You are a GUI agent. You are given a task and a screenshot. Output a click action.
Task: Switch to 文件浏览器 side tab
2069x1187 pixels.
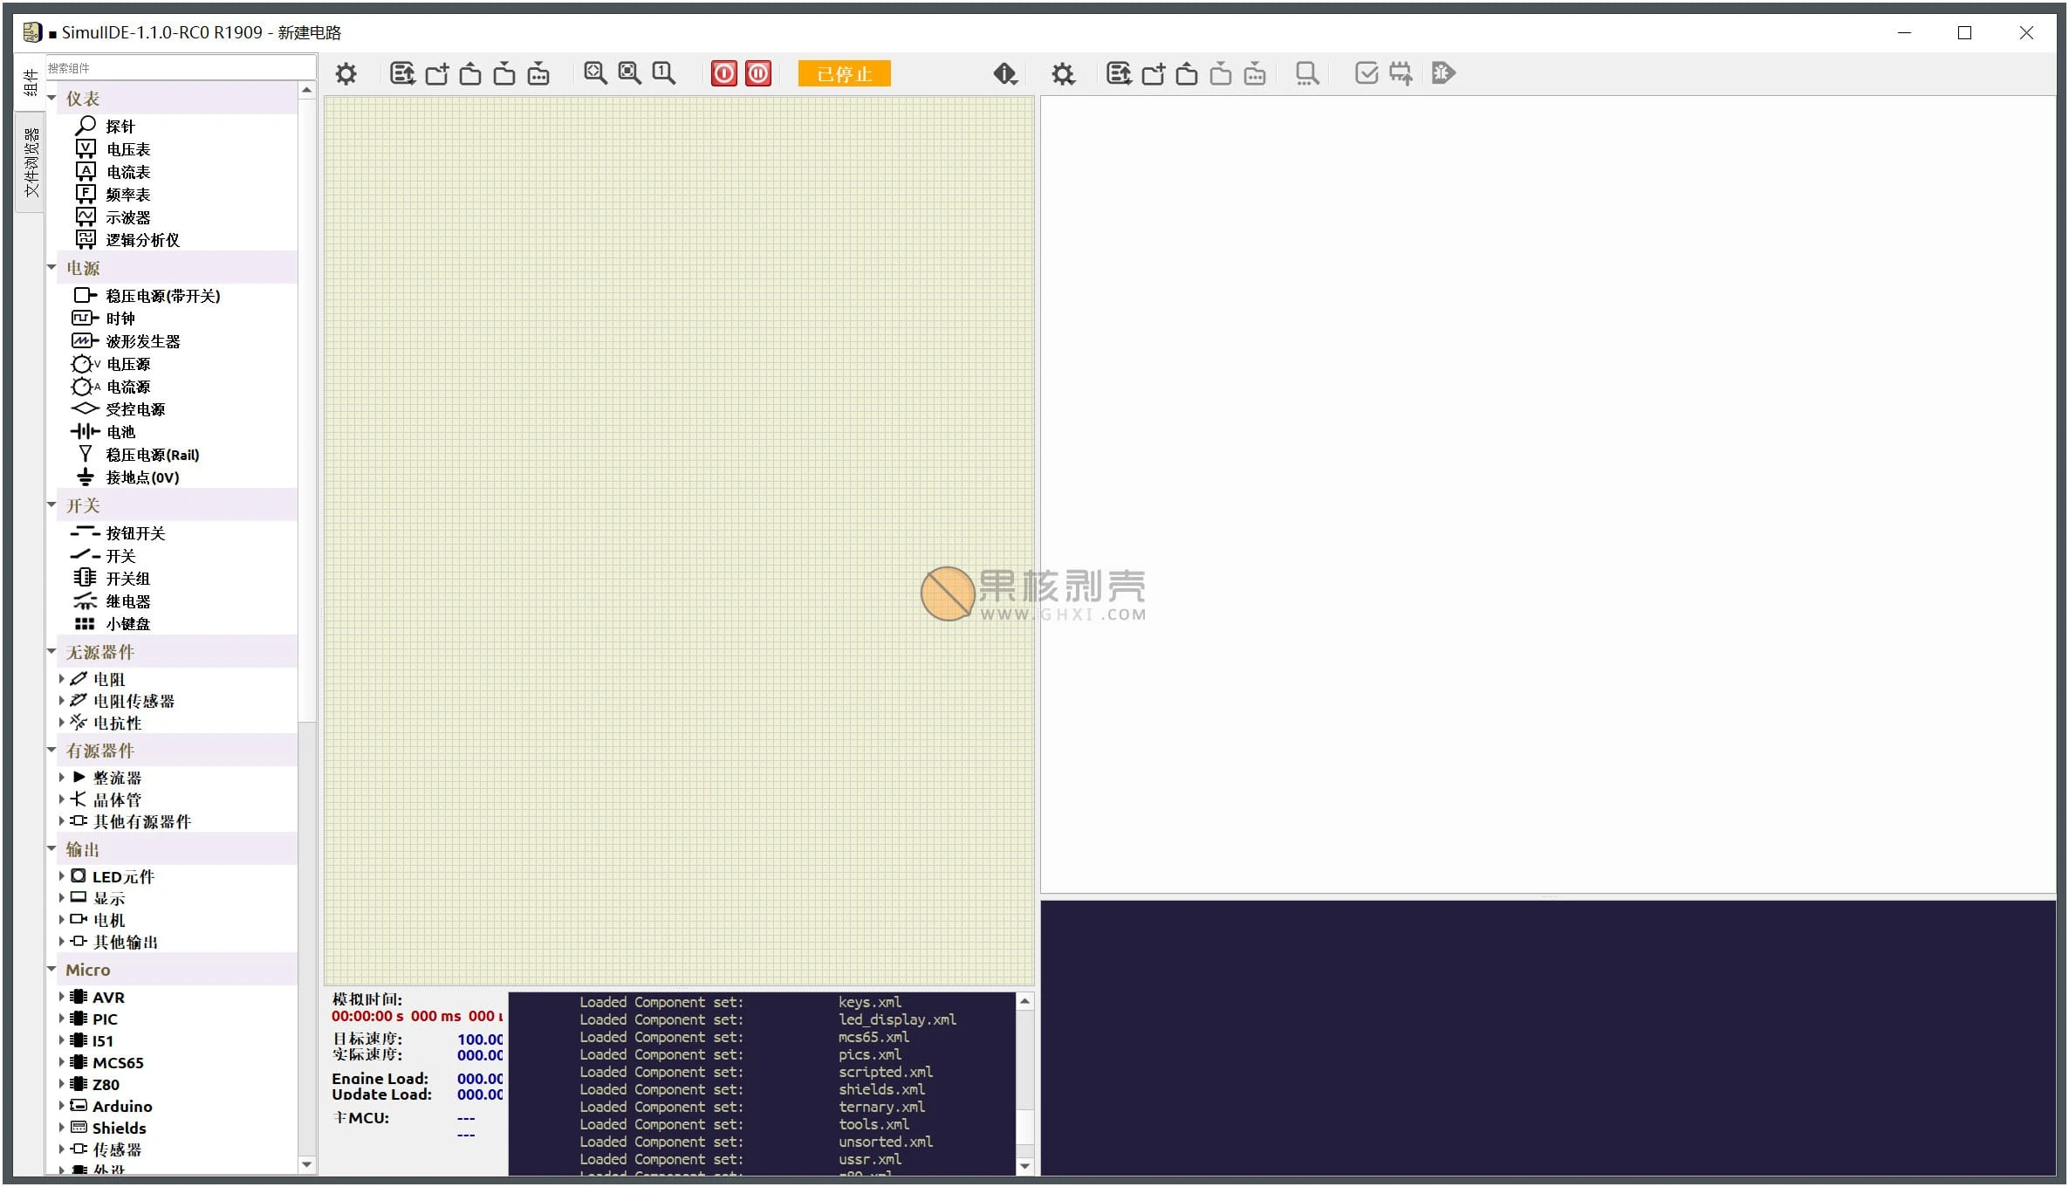pyautogui.click(x=31, y=162)
